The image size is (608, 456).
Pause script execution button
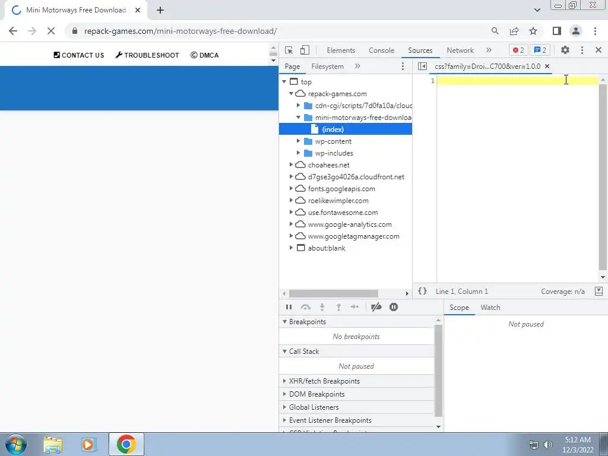click(x=289, y=307)
